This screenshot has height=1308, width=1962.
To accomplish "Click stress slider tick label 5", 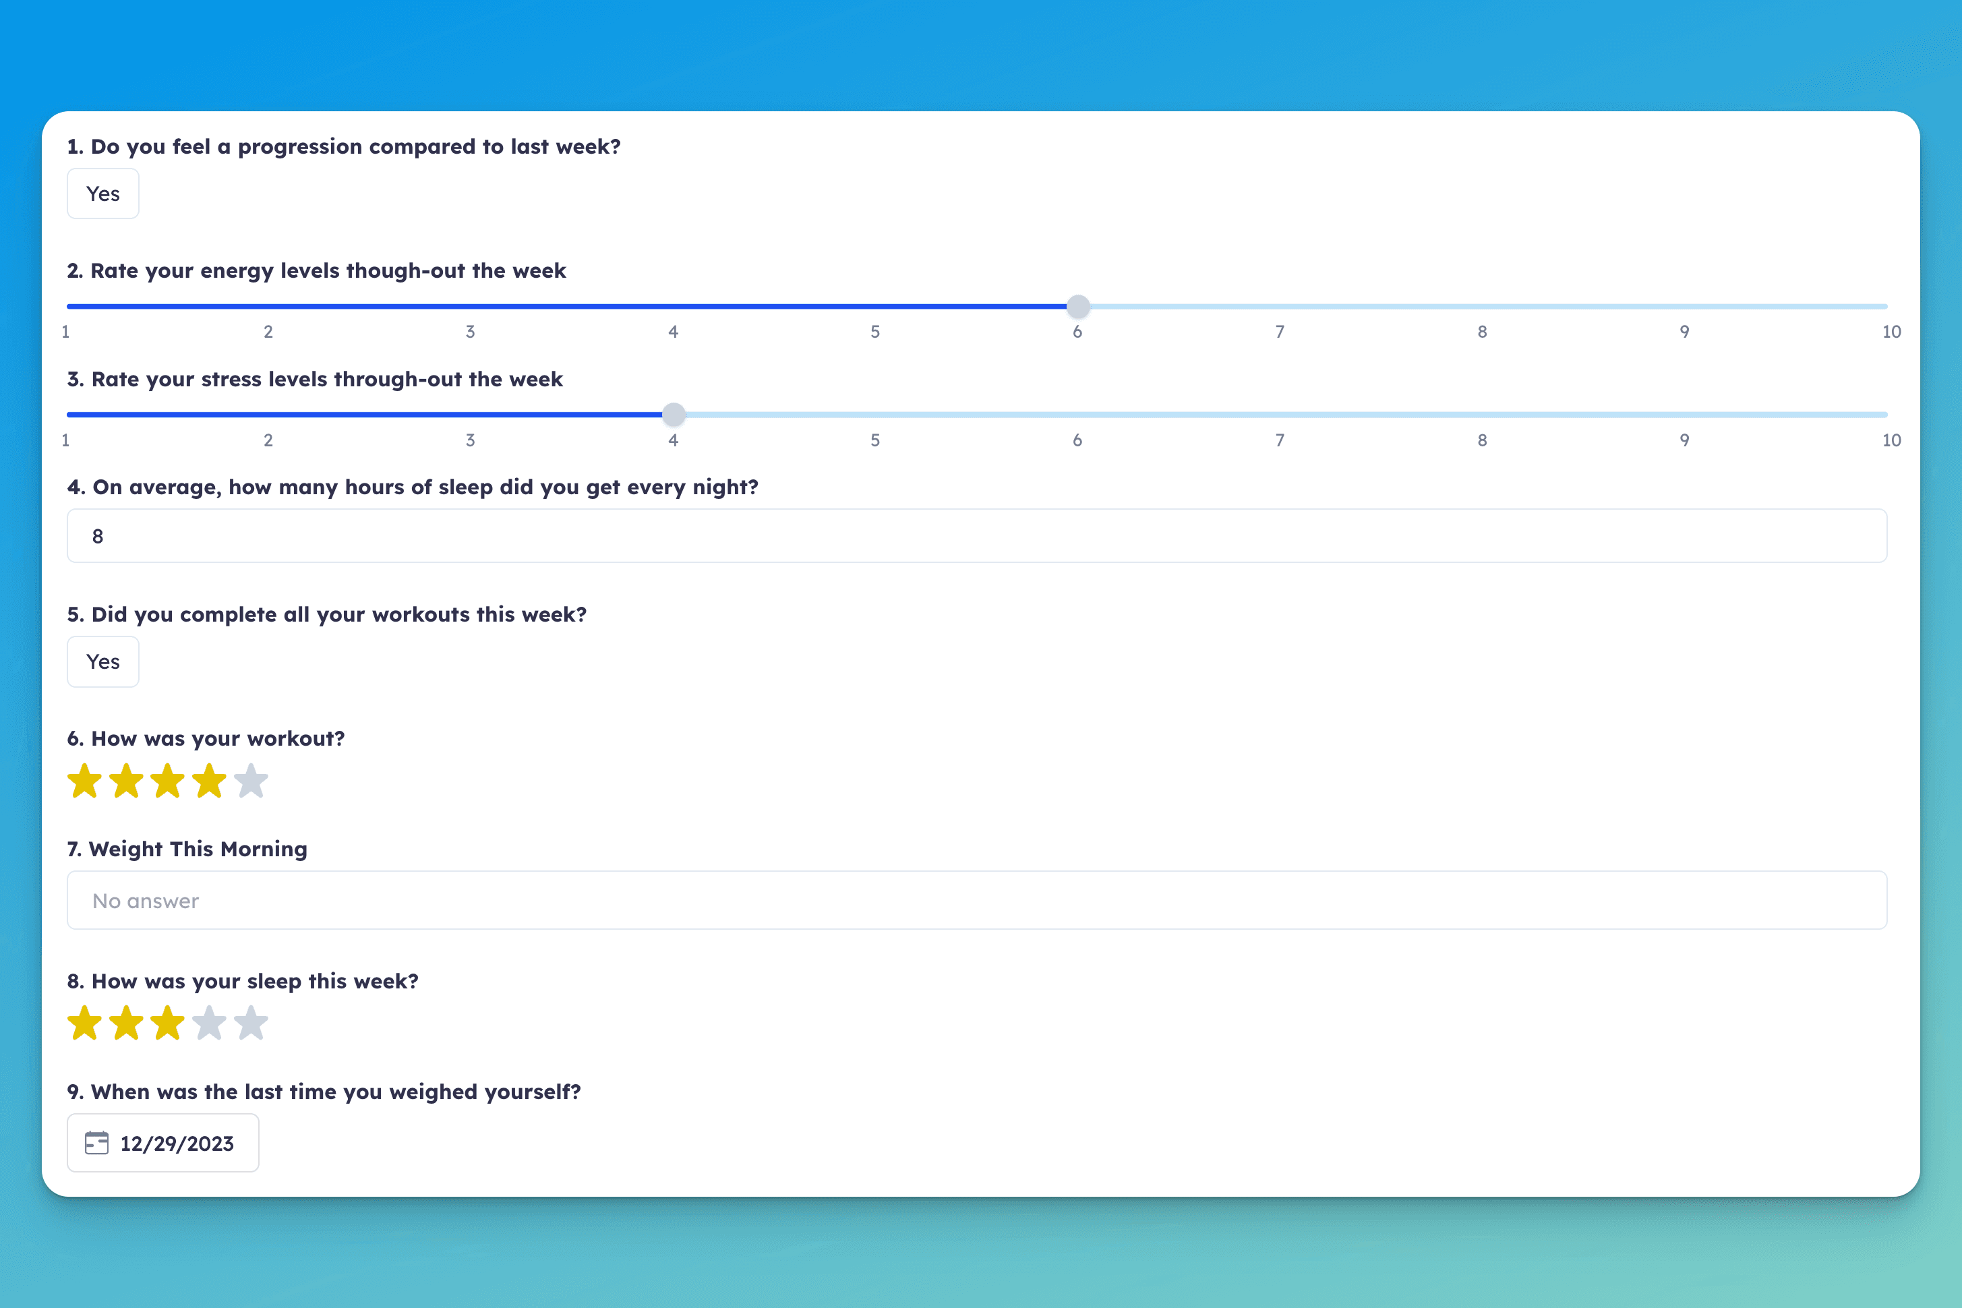I will (x=875, y=440).
